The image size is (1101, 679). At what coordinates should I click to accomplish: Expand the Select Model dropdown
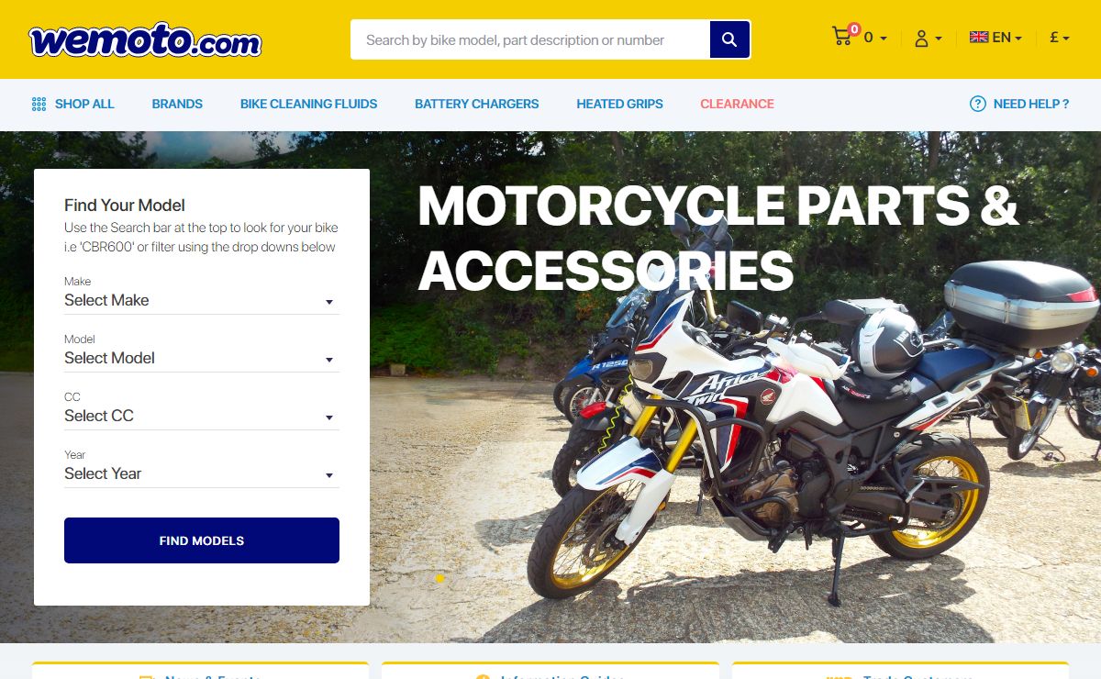202,358
